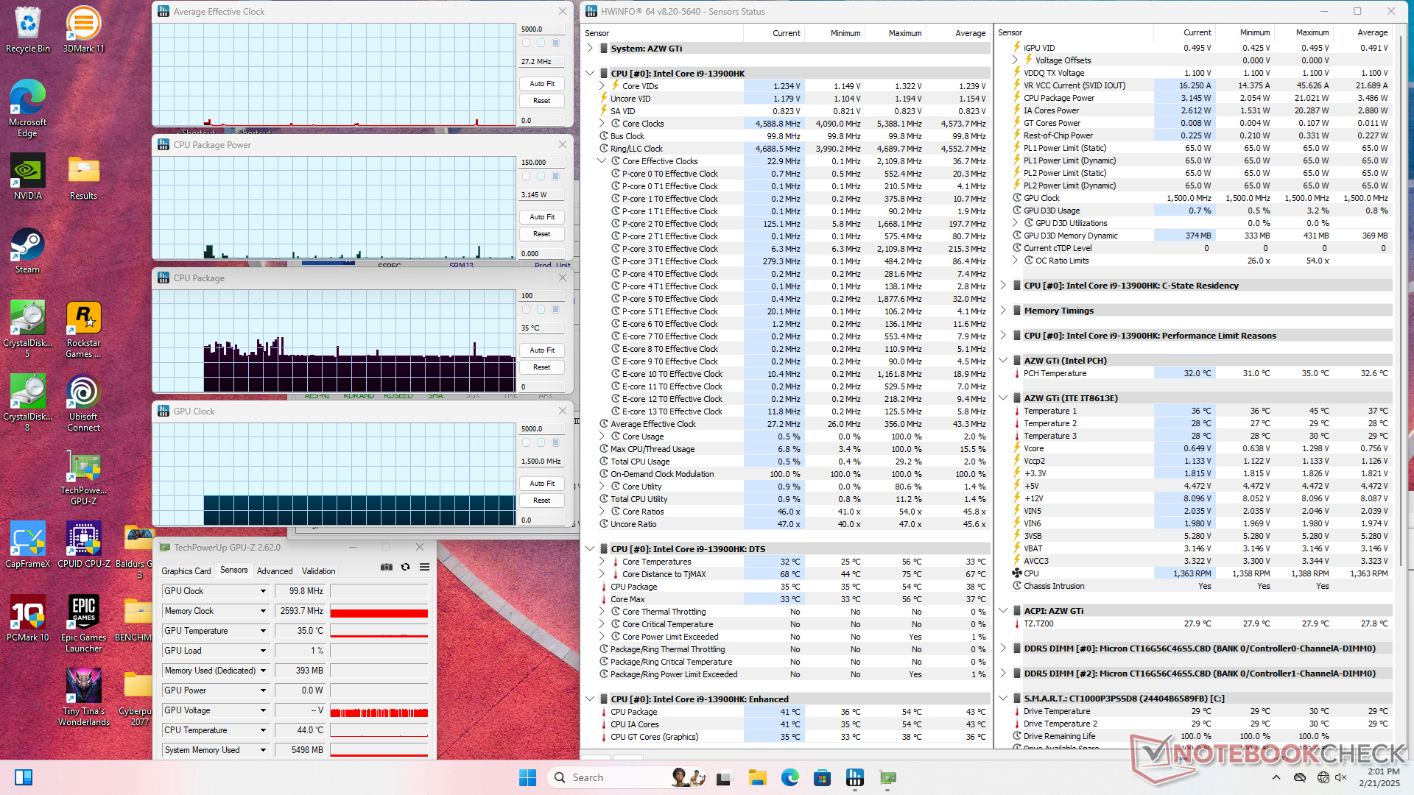Click the 5000.0 maximum field in Average Effective Clock

pos(542,29)
